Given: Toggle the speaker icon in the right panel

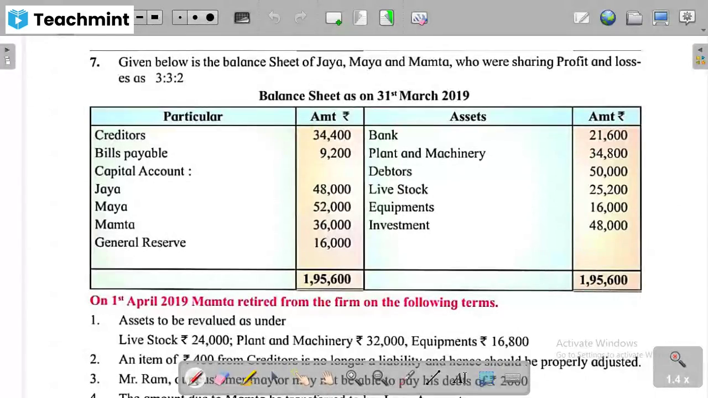Looking at the screenshot, I should pos(700,50).
